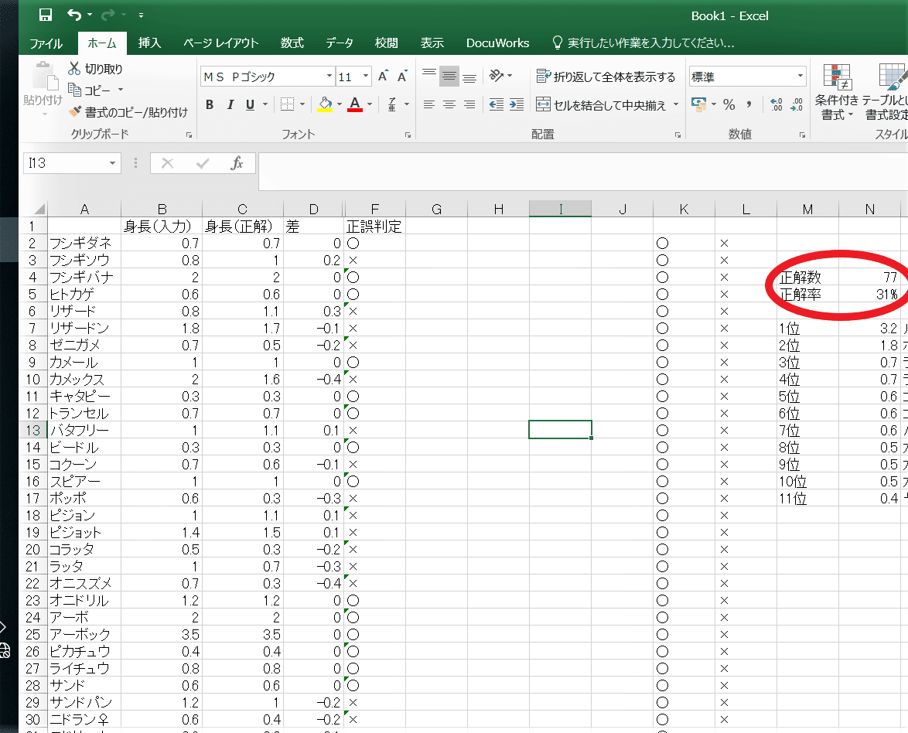Toggle Bold formatting
The image size is (908, 733).
(x=210, y=104)
